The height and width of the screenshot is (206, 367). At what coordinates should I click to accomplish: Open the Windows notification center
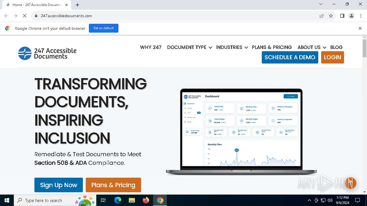[358, 200]
